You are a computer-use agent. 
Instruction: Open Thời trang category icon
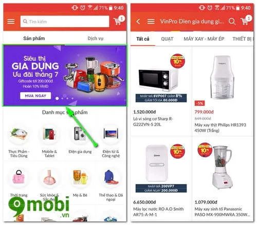coord(19,178)
